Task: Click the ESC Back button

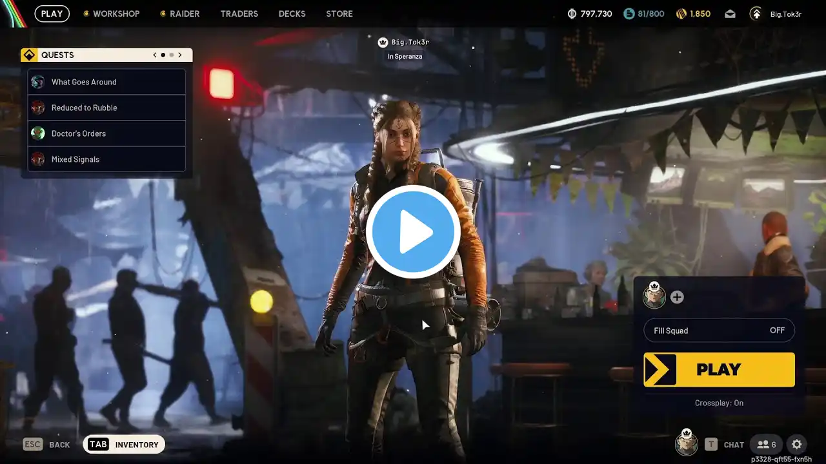Action: (46, 445)
